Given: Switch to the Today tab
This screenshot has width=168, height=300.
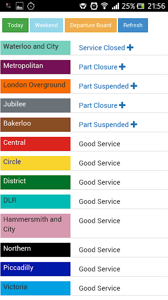Looking at the screenshot, I should pyautogui.click(x=15, y=25).
